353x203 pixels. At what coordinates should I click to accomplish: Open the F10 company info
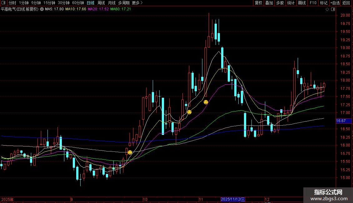[x=313, y=3]
